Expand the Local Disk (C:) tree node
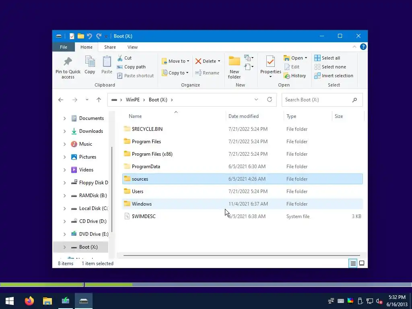The image size is (412, 309). coord(64,209)
